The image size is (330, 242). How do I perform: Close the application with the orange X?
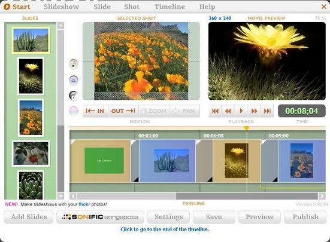[x=324, y=7]
